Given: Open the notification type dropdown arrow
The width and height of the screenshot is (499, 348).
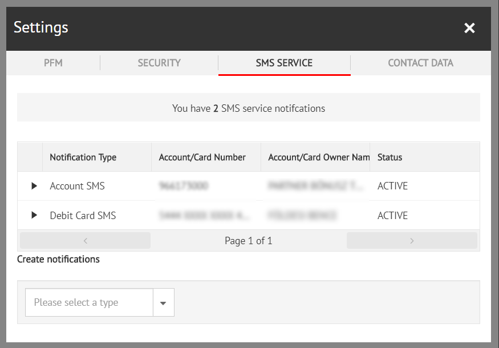Looking at the screenshot, I should (163, 303).
